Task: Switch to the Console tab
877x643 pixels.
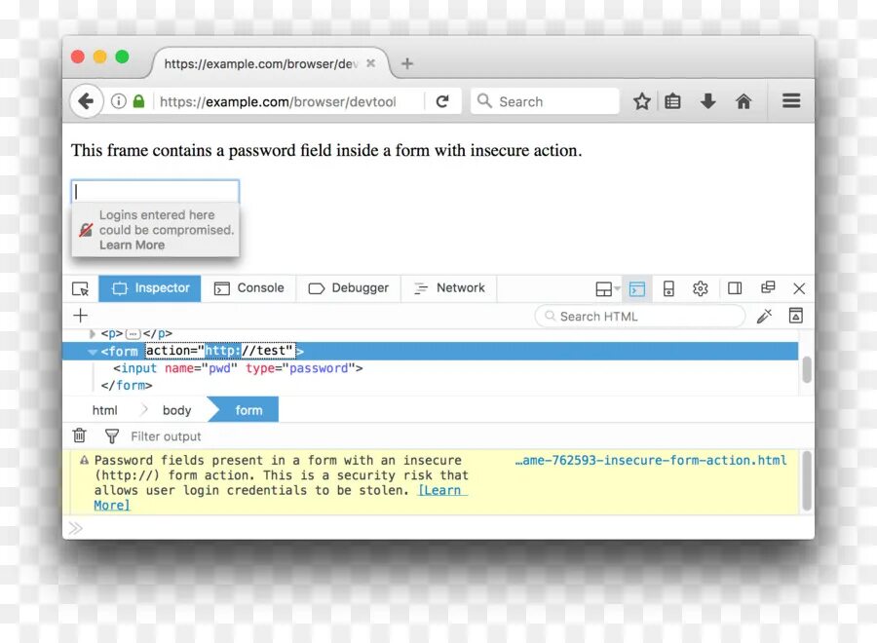Action: pyautogui.click(x=248, y=288)
